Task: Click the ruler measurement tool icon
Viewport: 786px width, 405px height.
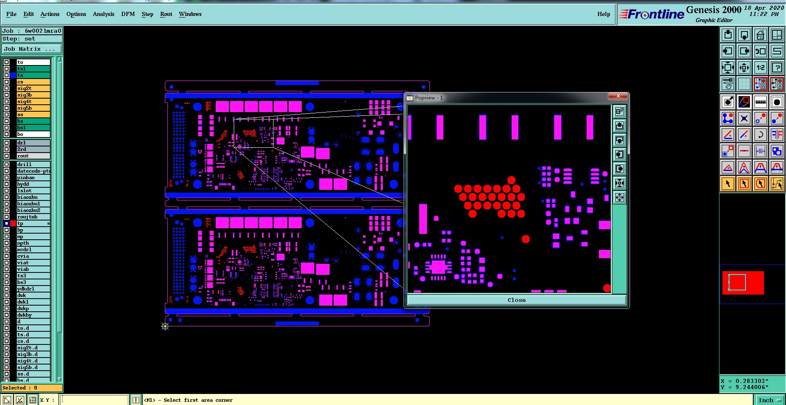Action: pos(760,102)
